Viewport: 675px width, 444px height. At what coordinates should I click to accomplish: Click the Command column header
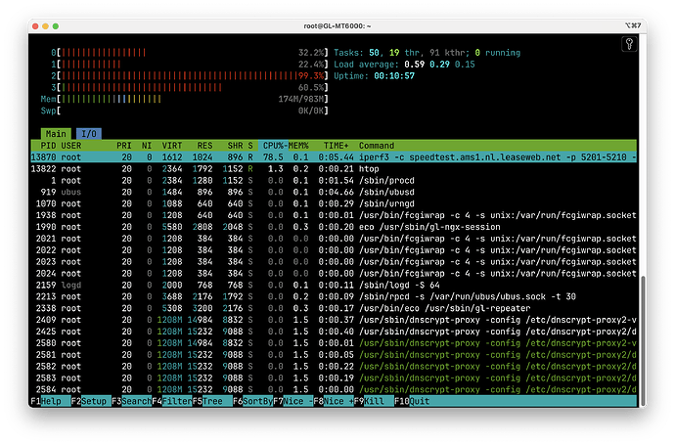pyautogui.click(x=377, y=146)
